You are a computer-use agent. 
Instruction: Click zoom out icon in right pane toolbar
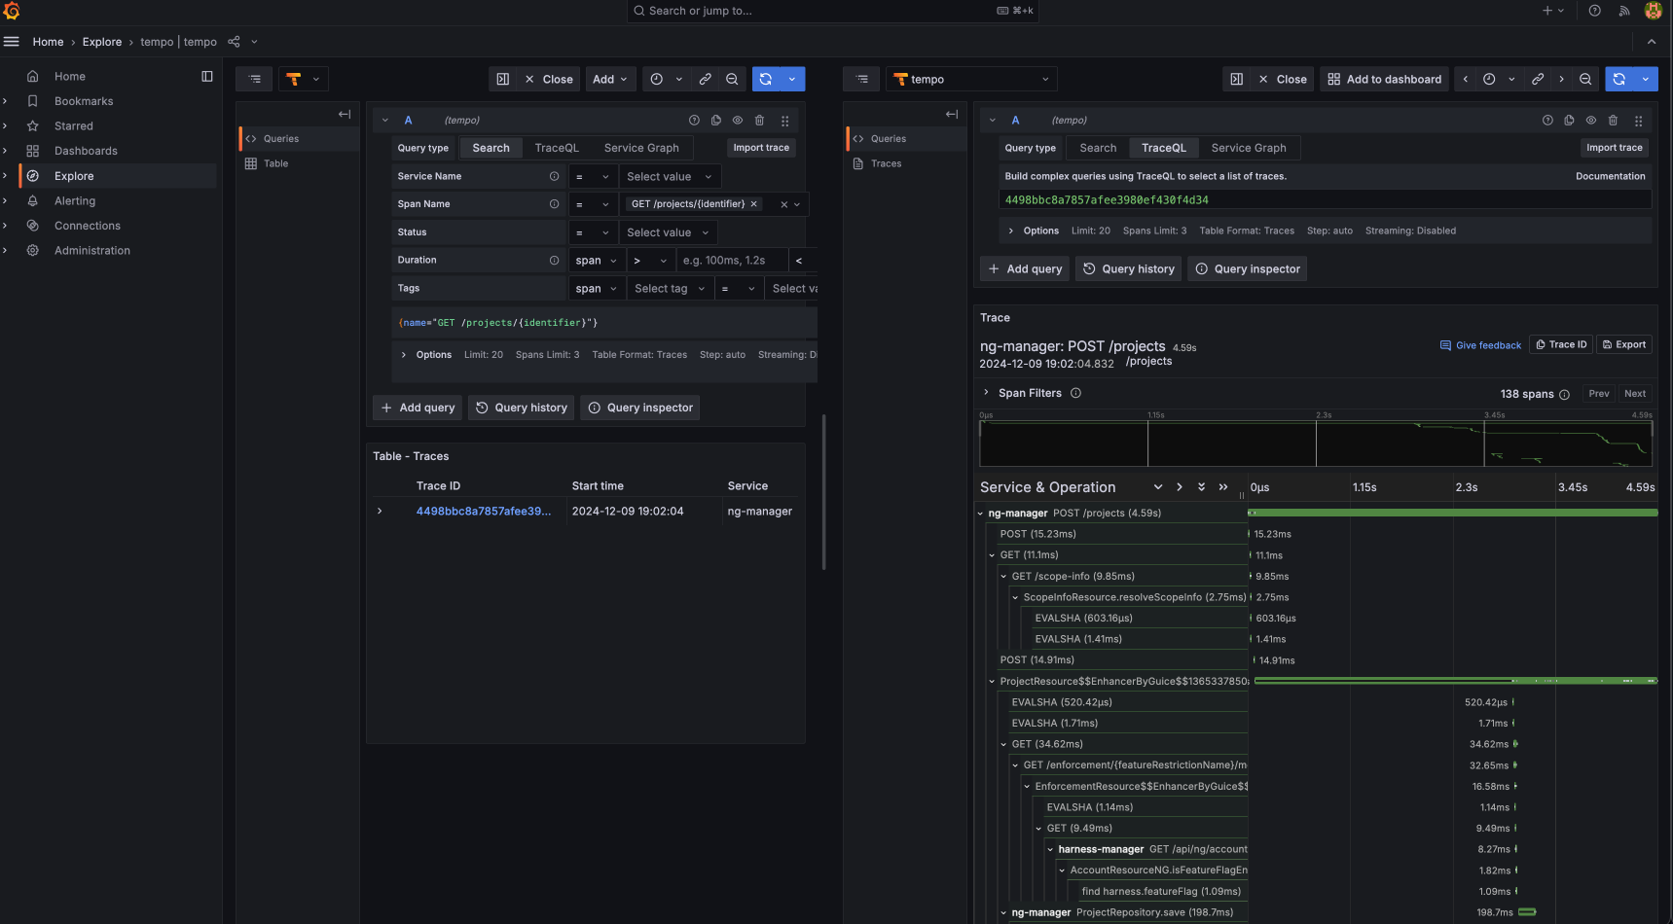coord(1585,80)
